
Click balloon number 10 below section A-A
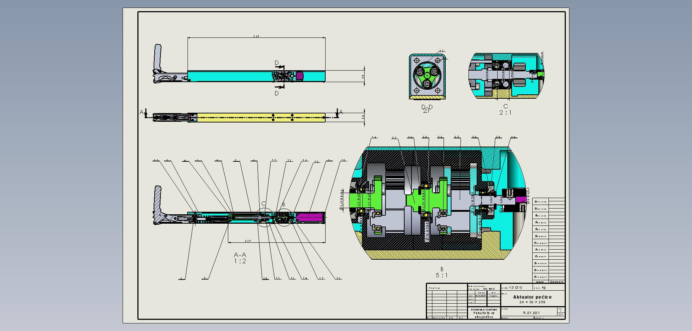click(x=265, y=278)
